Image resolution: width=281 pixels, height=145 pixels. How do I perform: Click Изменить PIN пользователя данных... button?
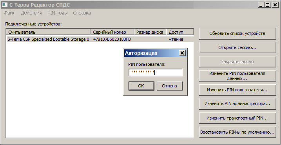[x=237, y=76]
